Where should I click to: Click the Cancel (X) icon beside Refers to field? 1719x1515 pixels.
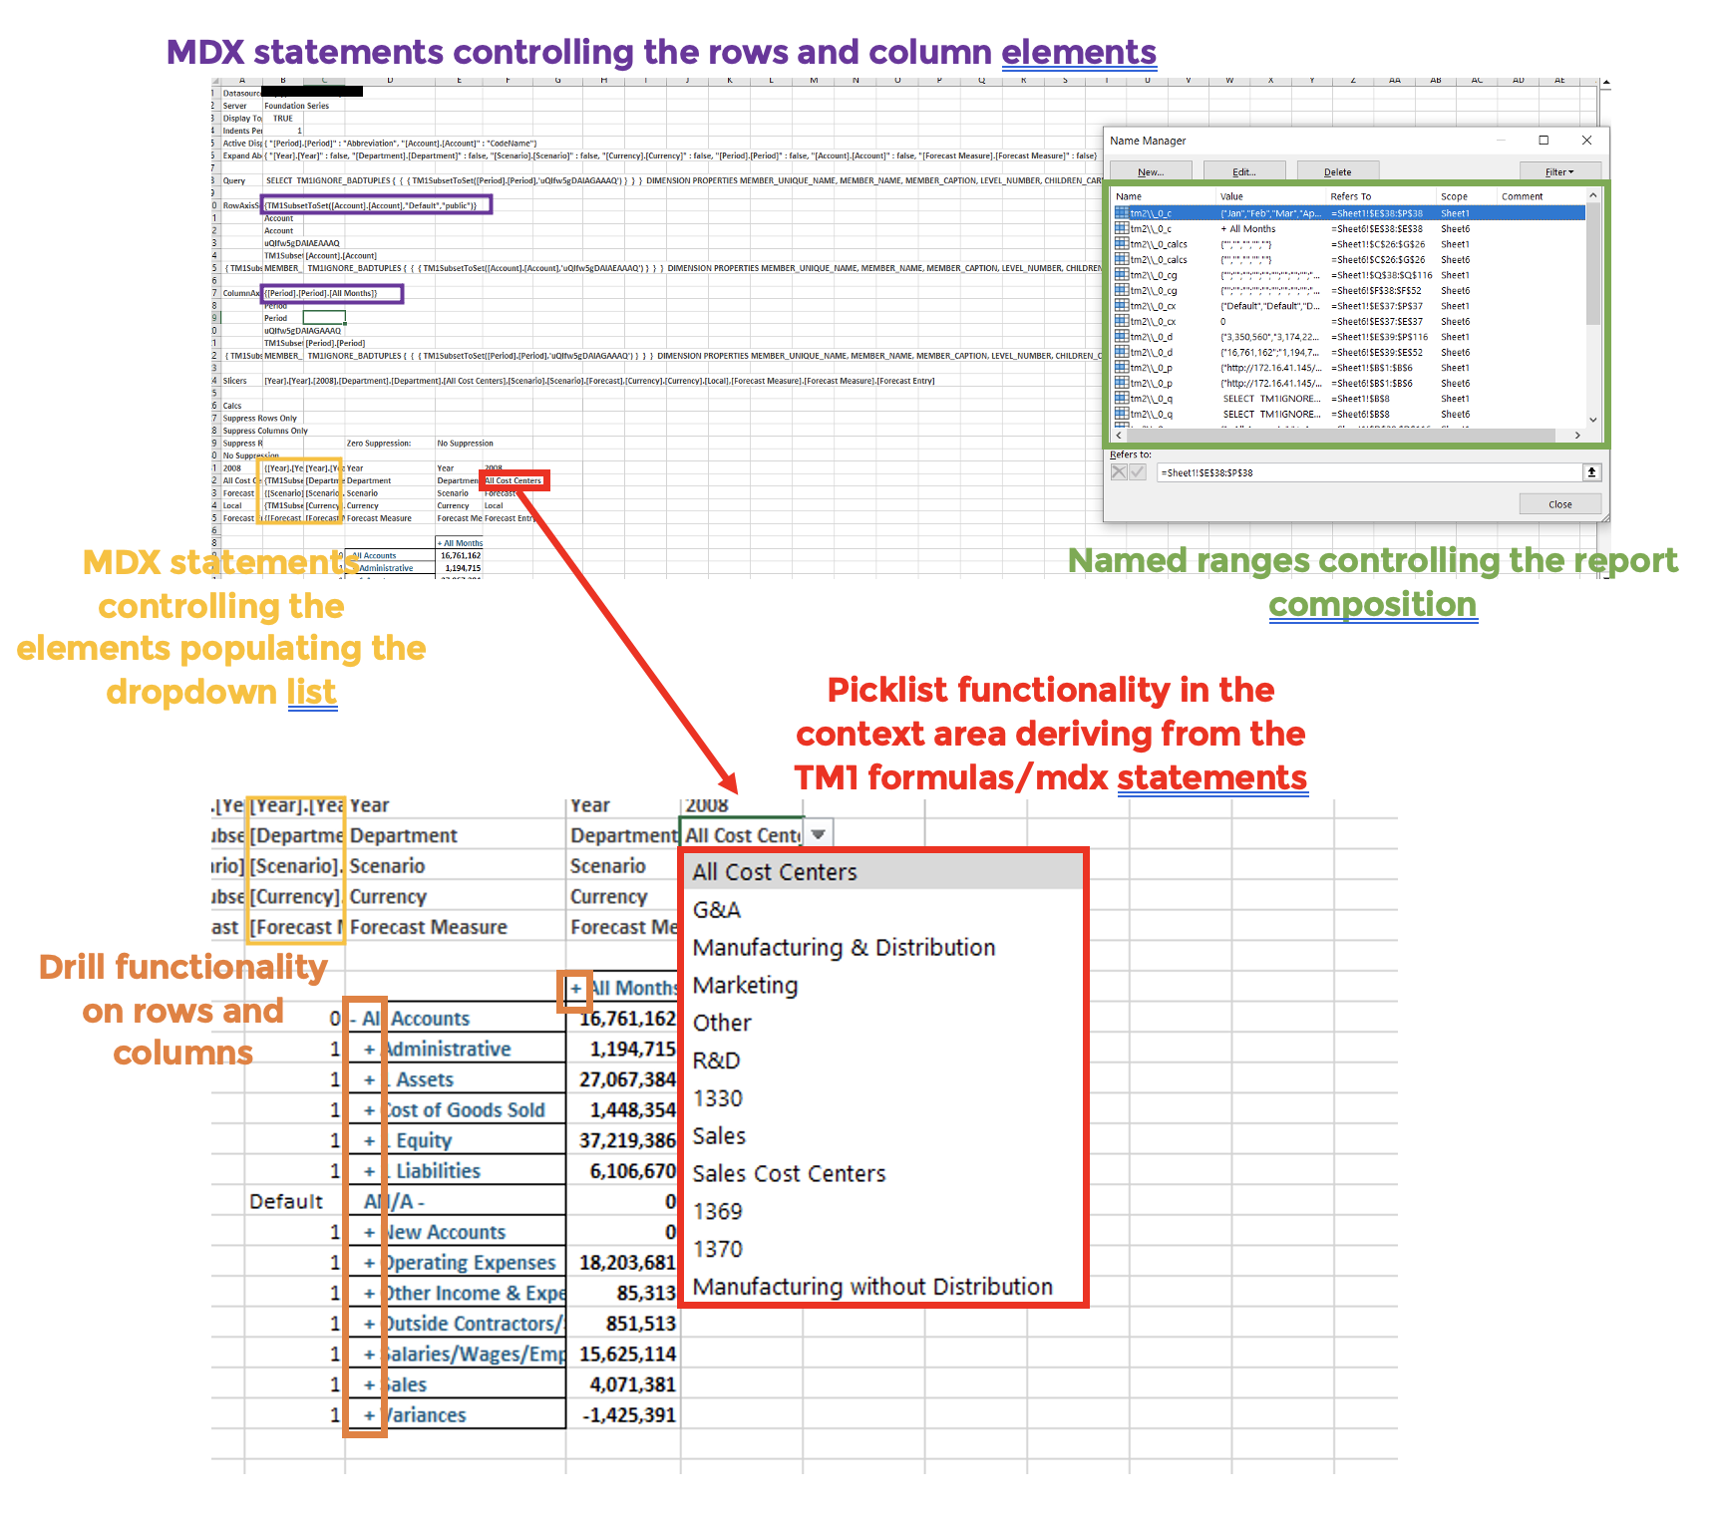tap(1118, 471)
